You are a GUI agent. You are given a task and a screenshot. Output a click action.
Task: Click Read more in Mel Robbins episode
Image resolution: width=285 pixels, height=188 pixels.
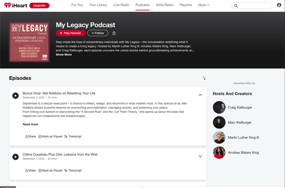[30, 124]
